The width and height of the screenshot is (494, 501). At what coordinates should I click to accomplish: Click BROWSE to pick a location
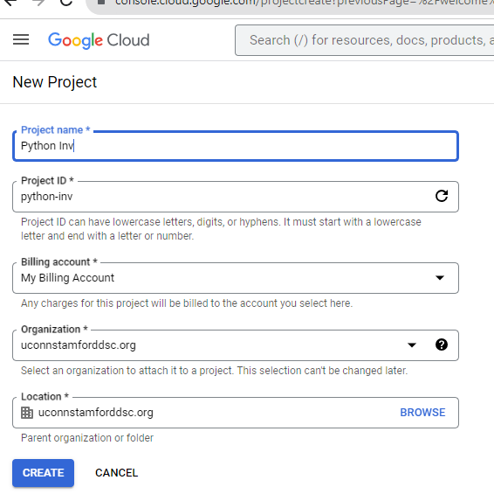tap(422, 413)
